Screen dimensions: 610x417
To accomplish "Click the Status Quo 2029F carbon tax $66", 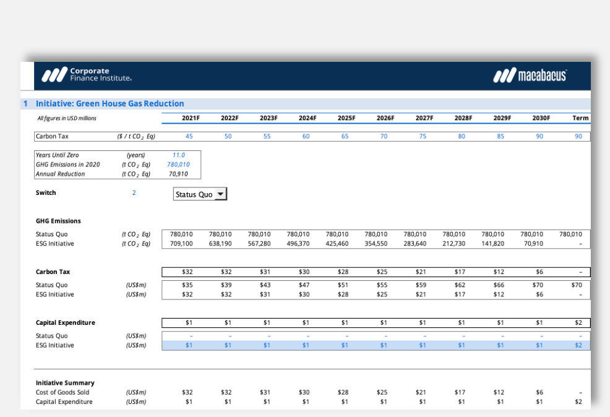I will 500,285.
